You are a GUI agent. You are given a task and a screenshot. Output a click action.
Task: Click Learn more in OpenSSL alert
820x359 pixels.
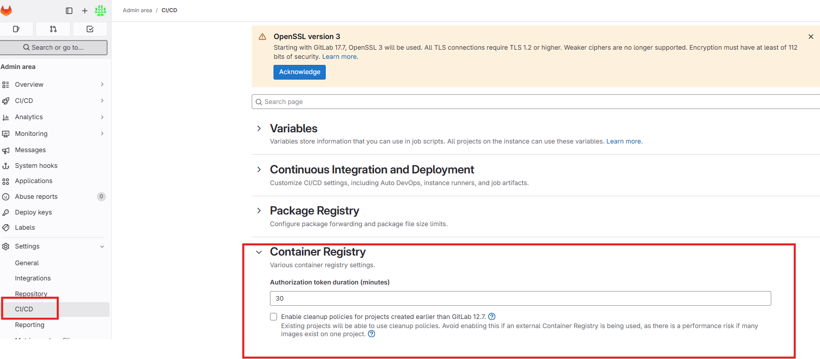pos(339,57)
